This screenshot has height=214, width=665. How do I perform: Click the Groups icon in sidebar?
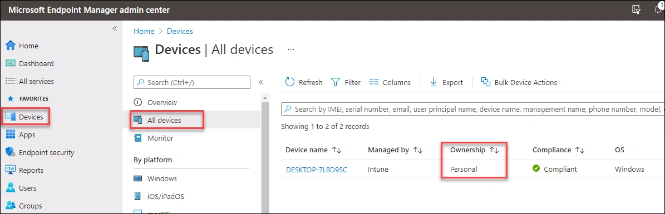point(11,206)
